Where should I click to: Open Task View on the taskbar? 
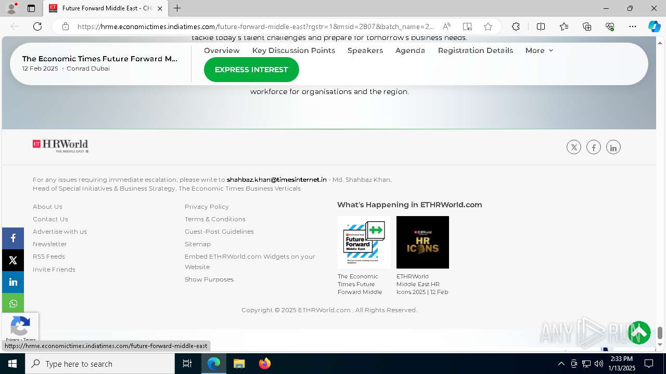[x=187, y=364]
